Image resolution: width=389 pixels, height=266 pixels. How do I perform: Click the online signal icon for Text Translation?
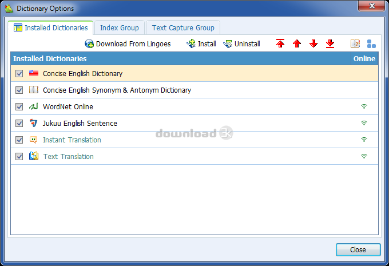[364, 156]
